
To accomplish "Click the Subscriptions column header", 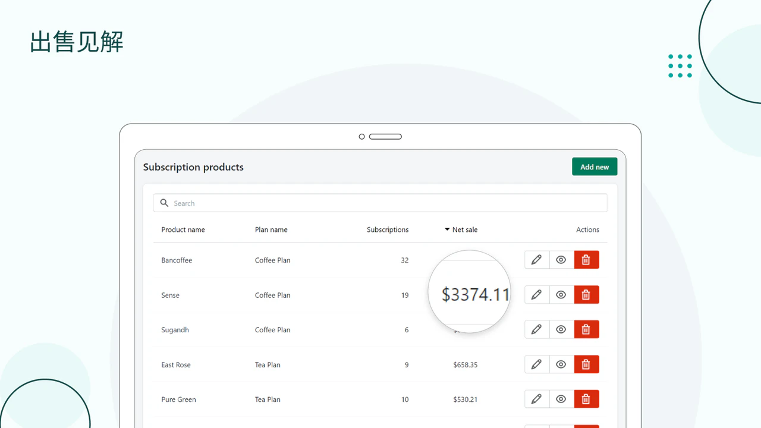I will click(x=388, y=229).
